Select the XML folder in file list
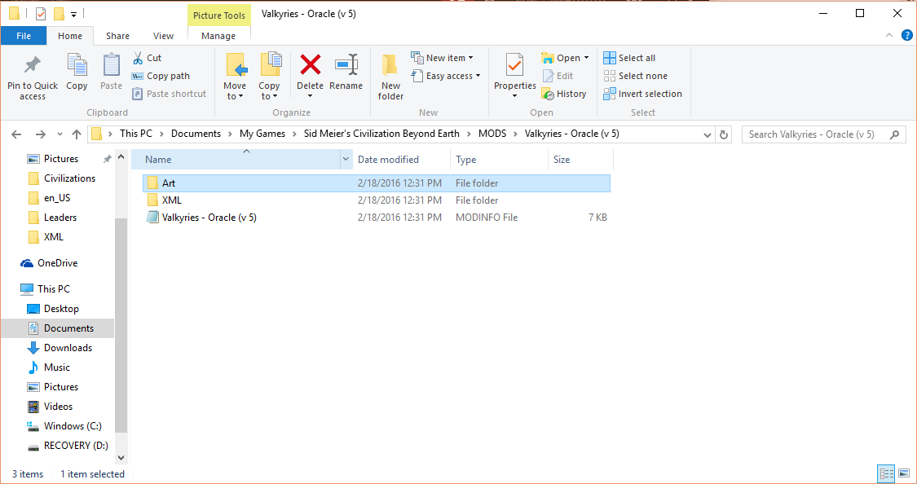 click(x=376, y=200)
